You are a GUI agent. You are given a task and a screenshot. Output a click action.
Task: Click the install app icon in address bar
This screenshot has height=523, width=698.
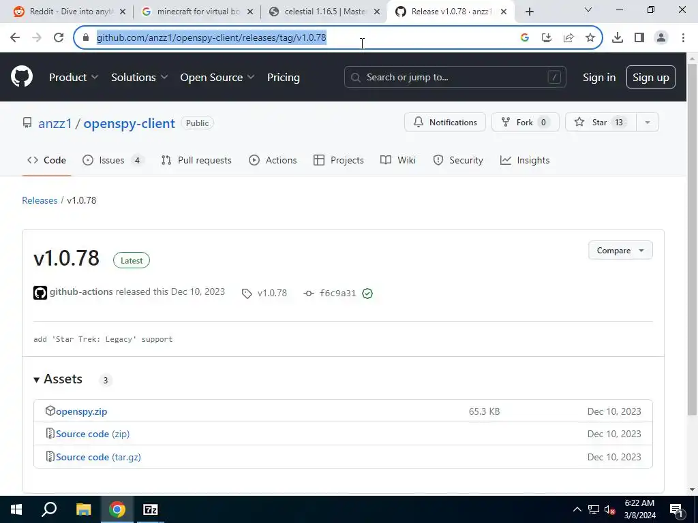(x=547, y=38)
